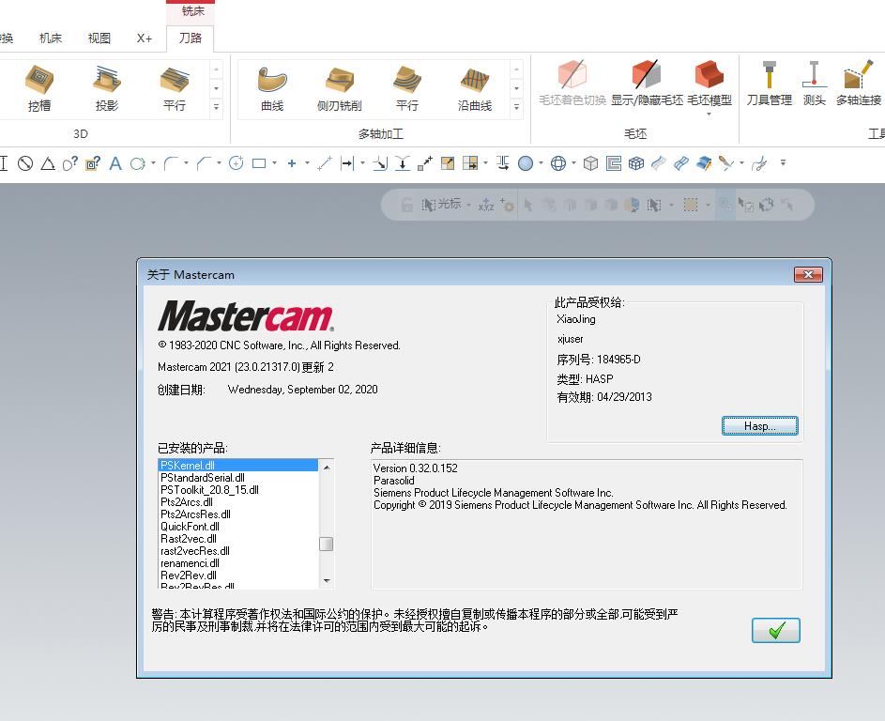This screenshot has height=721, width=885.
Task: Click the X,Y,Z coordinate entry icon
Action: (x=486, y=205)
